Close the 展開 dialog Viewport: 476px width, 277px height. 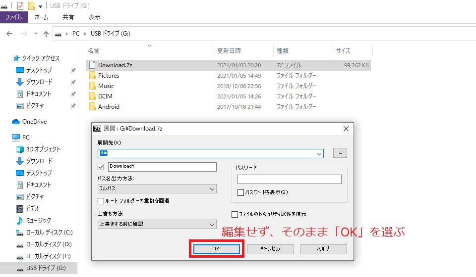[346, 129]
